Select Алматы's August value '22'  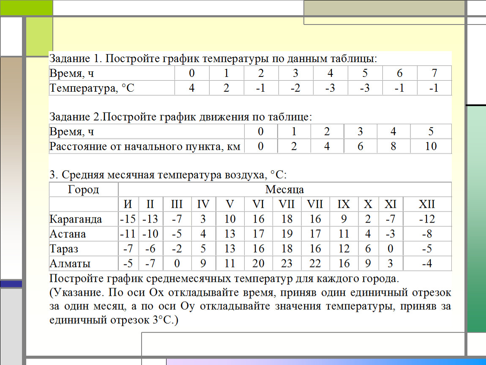pyautogui.click(x=315, y=263)
